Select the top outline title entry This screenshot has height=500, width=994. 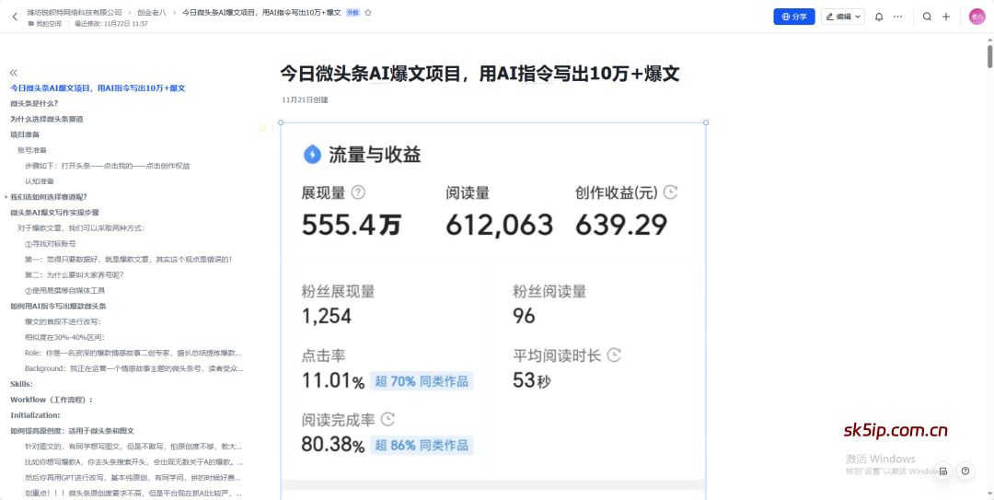(x=98, y=88)
